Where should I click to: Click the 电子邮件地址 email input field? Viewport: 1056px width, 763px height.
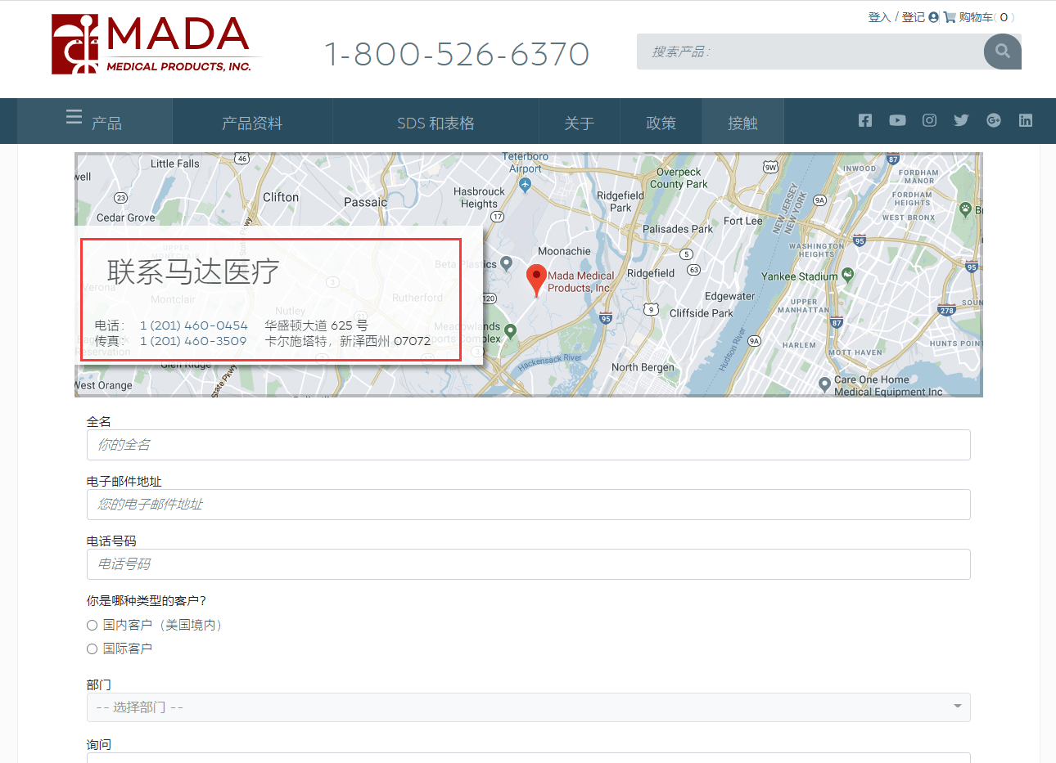pyautogui.click(x=528, y=505)
